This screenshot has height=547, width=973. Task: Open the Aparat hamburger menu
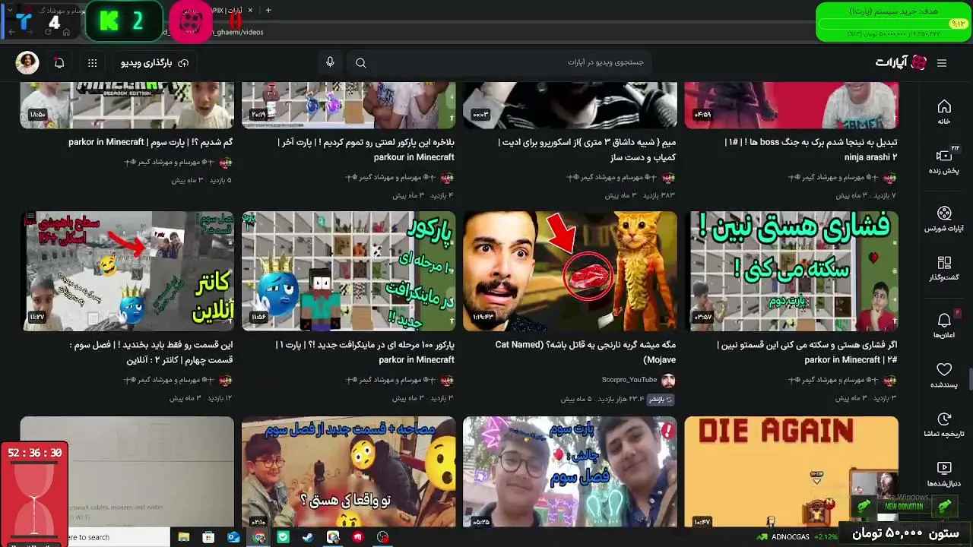tap(942, 63)
